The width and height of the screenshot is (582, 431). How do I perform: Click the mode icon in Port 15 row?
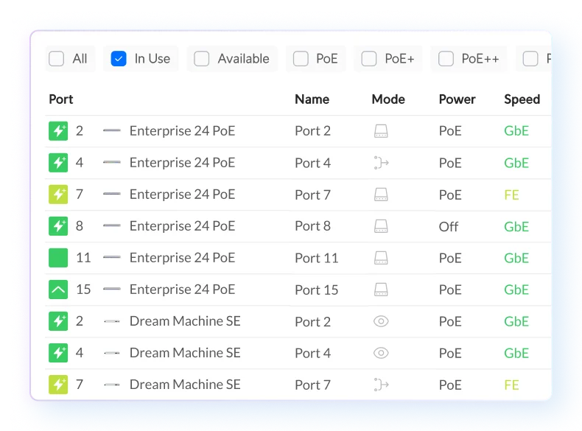tap(381, 290)
